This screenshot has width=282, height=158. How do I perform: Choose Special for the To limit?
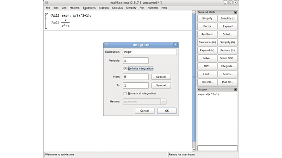tap(161, 86)
